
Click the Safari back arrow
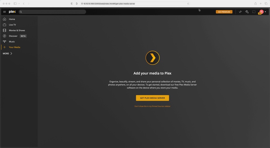coord(23,4)
